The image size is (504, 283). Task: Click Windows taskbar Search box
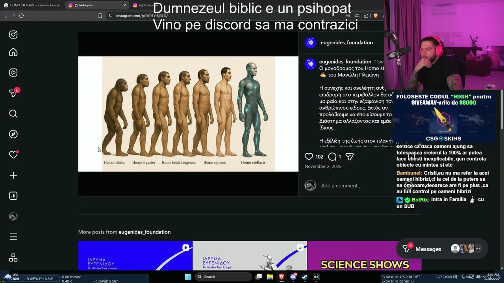[x=223, y=277]
